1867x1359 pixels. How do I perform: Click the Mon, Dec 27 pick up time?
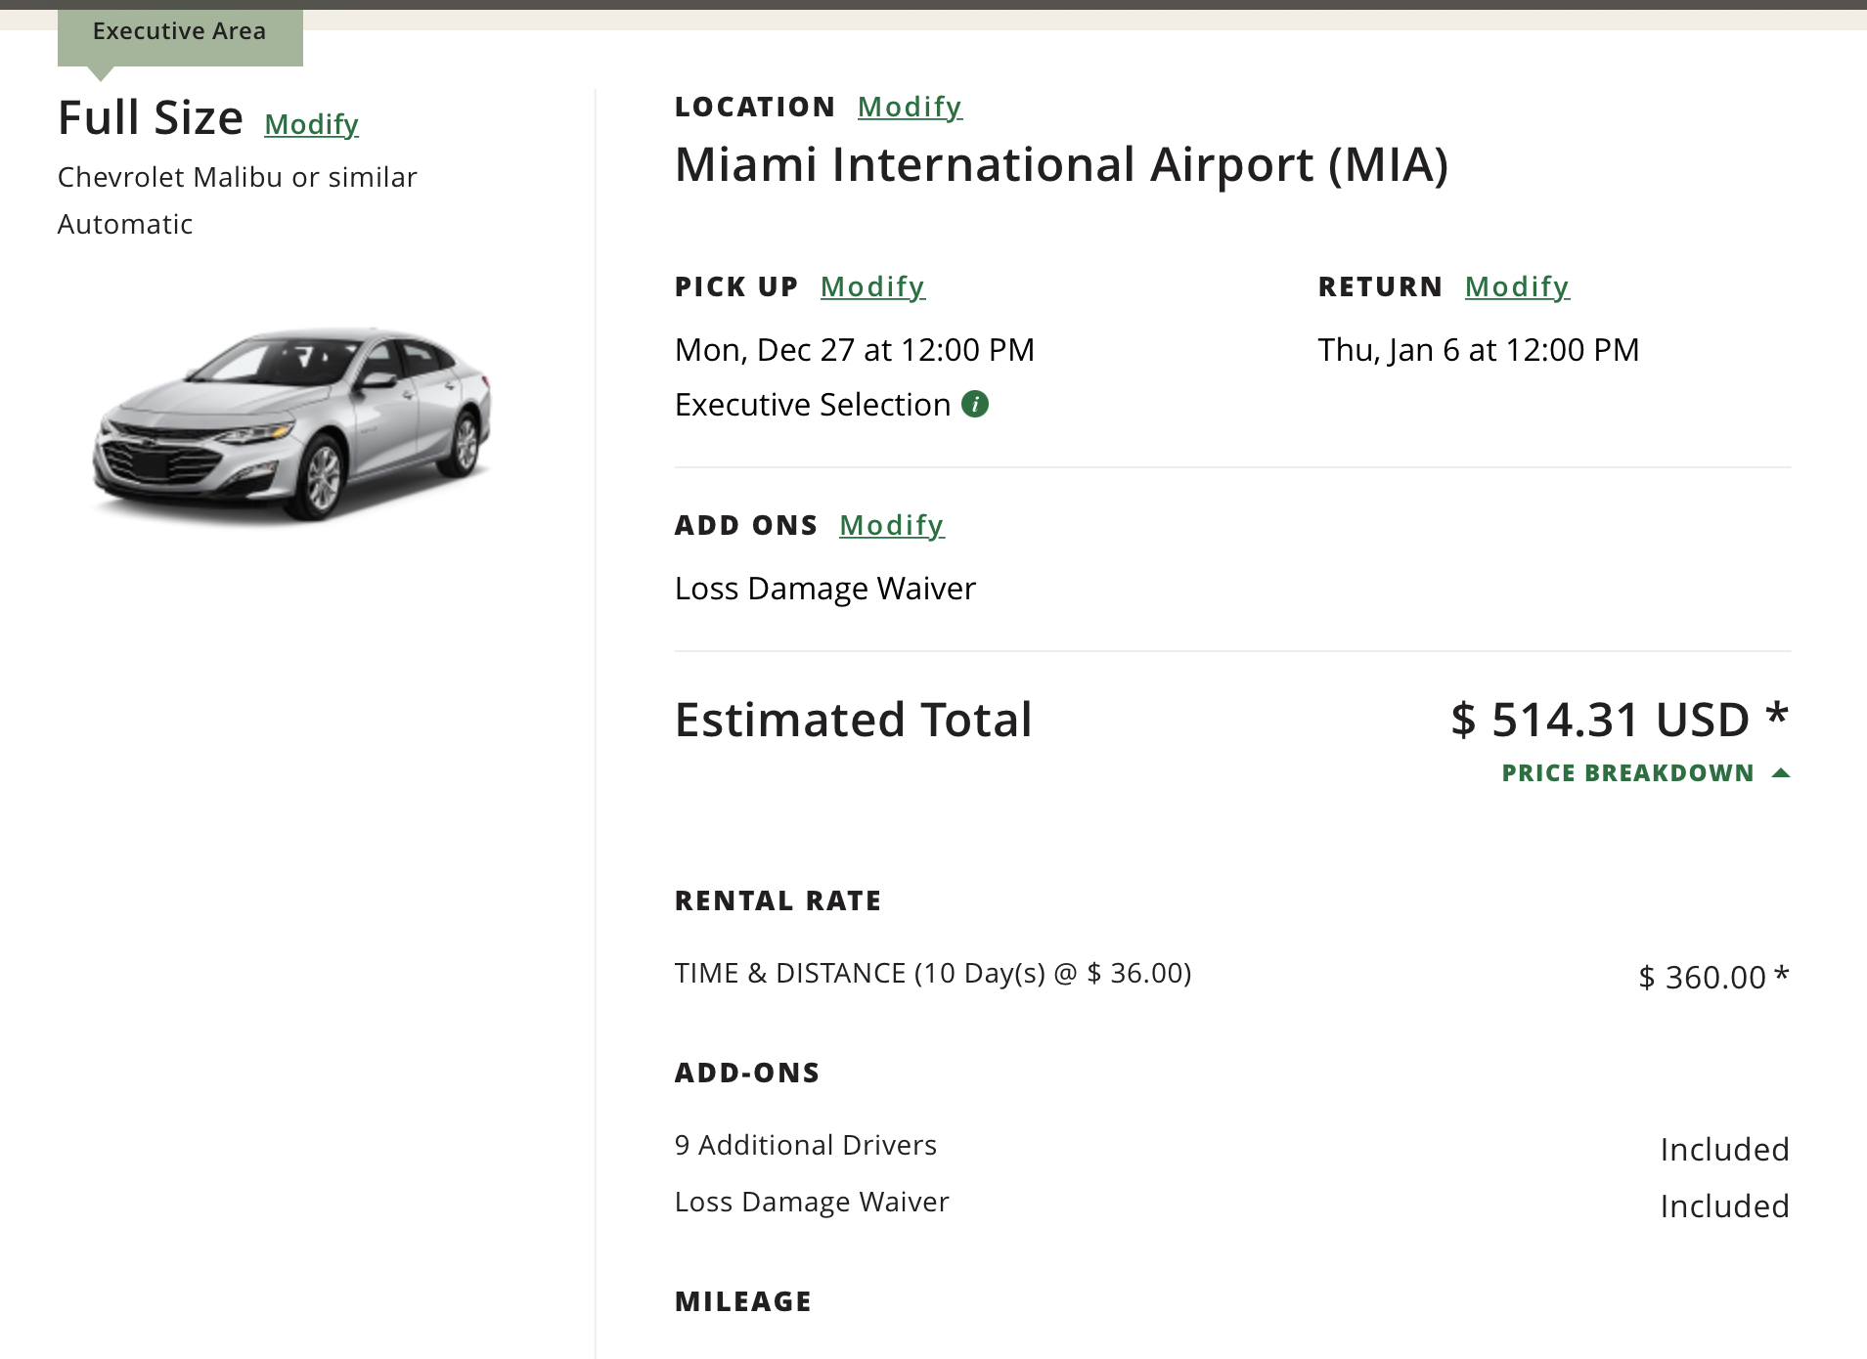[854, 350]
